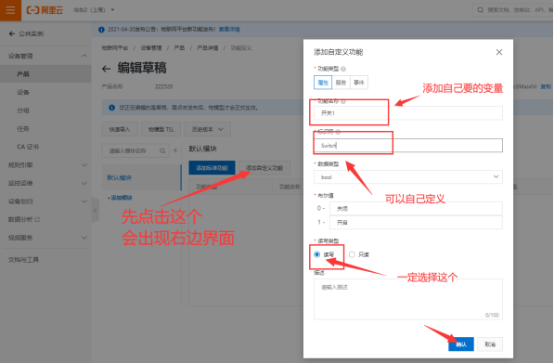554x363 pixels.
Task: Select the 读写 radio button
Action: [x=317, y=254]
